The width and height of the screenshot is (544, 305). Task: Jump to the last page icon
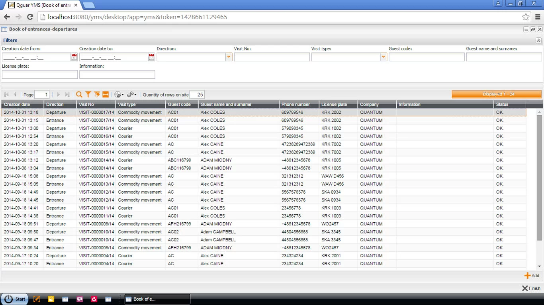pyautogui.click(x=67, y=94)
